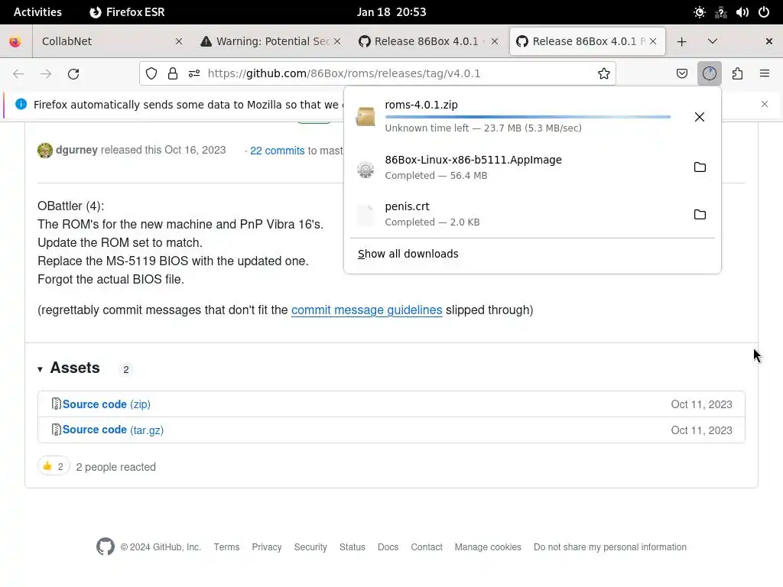
Task: List all tabs dropdown arrow
Action: [x=713, y=41]
